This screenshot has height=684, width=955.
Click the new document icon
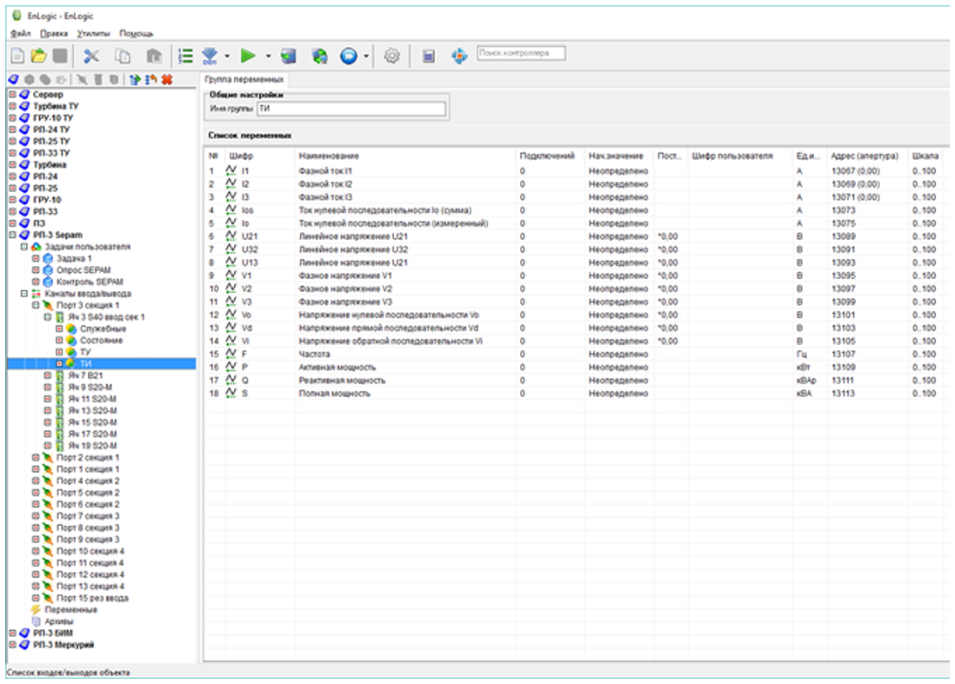point(18,56)
